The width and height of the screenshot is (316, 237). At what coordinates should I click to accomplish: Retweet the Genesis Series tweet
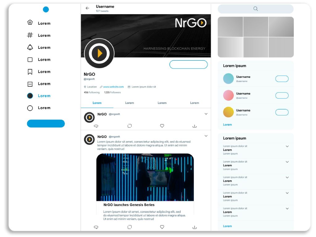coord(130,227)
